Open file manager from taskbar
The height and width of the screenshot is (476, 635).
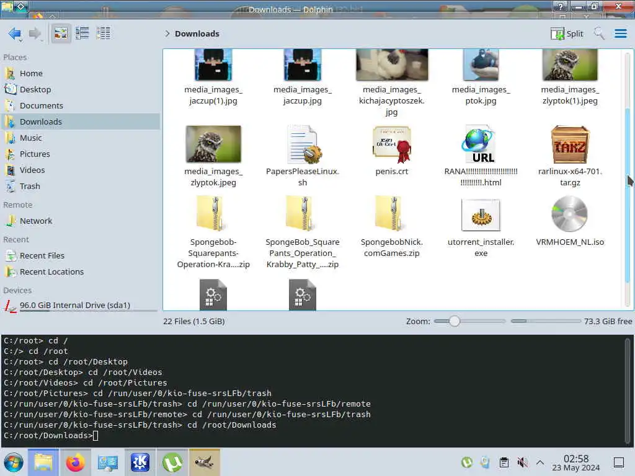(43, 462)
